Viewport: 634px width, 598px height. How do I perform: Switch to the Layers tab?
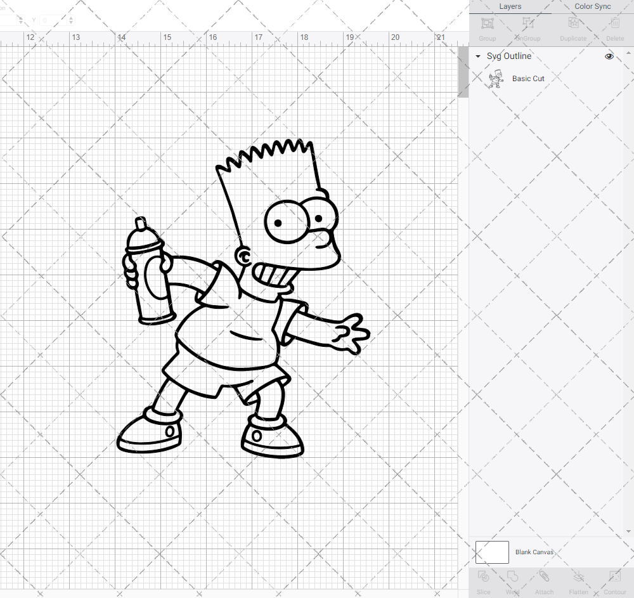(510, 6)
